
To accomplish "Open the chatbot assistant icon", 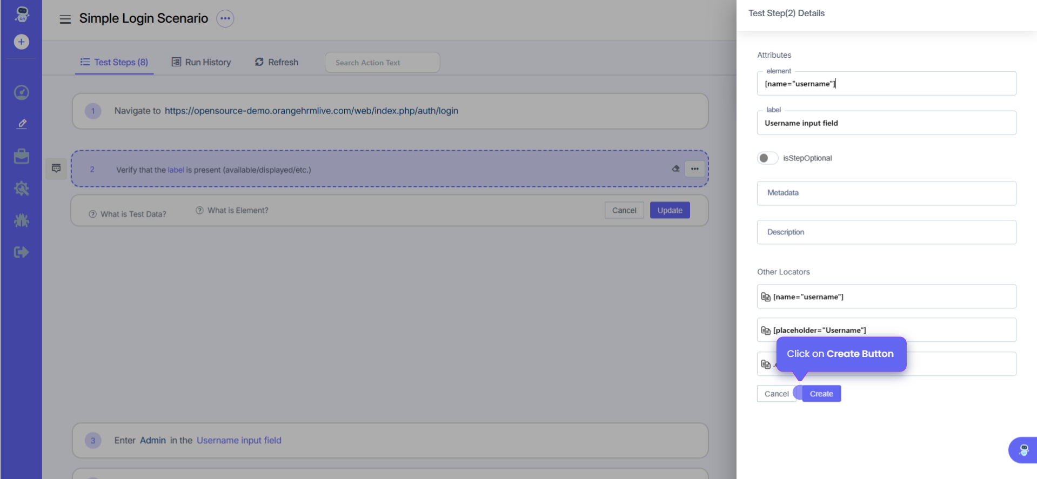I will (1023, 450).
